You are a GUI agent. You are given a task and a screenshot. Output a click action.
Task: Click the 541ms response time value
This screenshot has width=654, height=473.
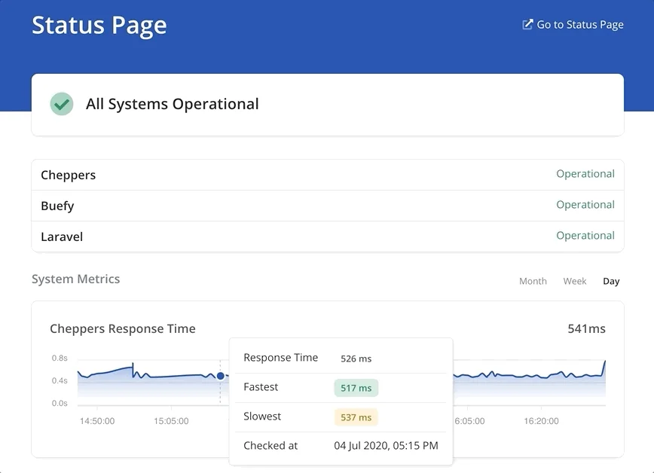(586, 328)
